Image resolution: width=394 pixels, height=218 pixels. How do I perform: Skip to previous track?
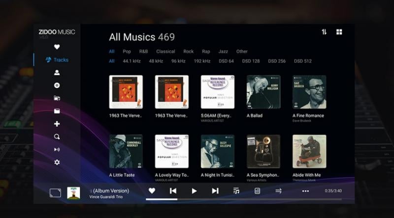[173, 191]
